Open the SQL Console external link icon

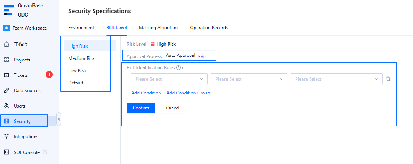click(45, 152)
